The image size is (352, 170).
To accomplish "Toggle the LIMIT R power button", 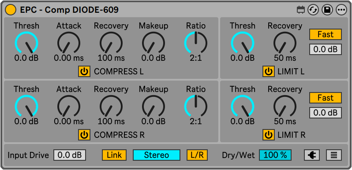I will pos(269,135).
